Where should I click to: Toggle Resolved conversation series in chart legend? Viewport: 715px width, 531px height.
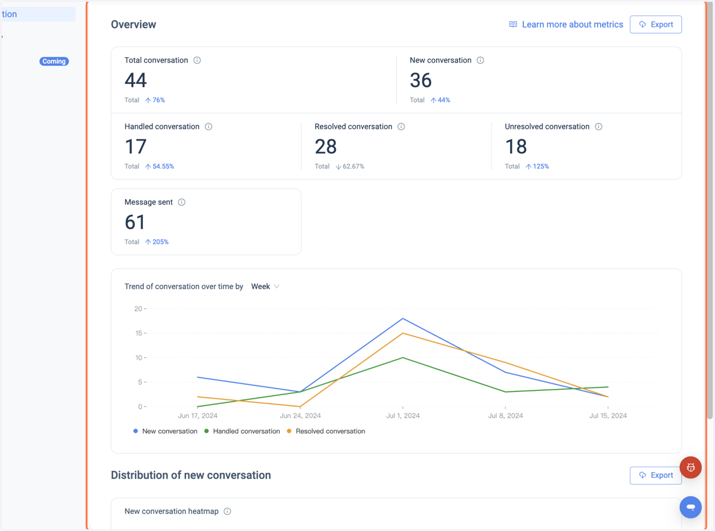[326, 431]
